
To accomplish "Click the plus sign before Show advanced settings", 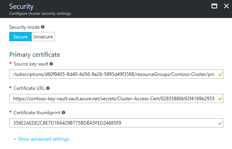I will [x=15, y=139].
